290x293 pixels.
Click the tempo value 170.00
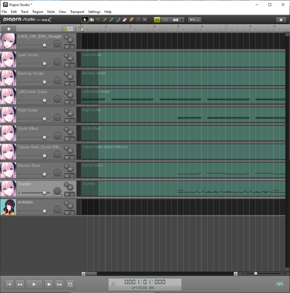[x=141, y=288]
